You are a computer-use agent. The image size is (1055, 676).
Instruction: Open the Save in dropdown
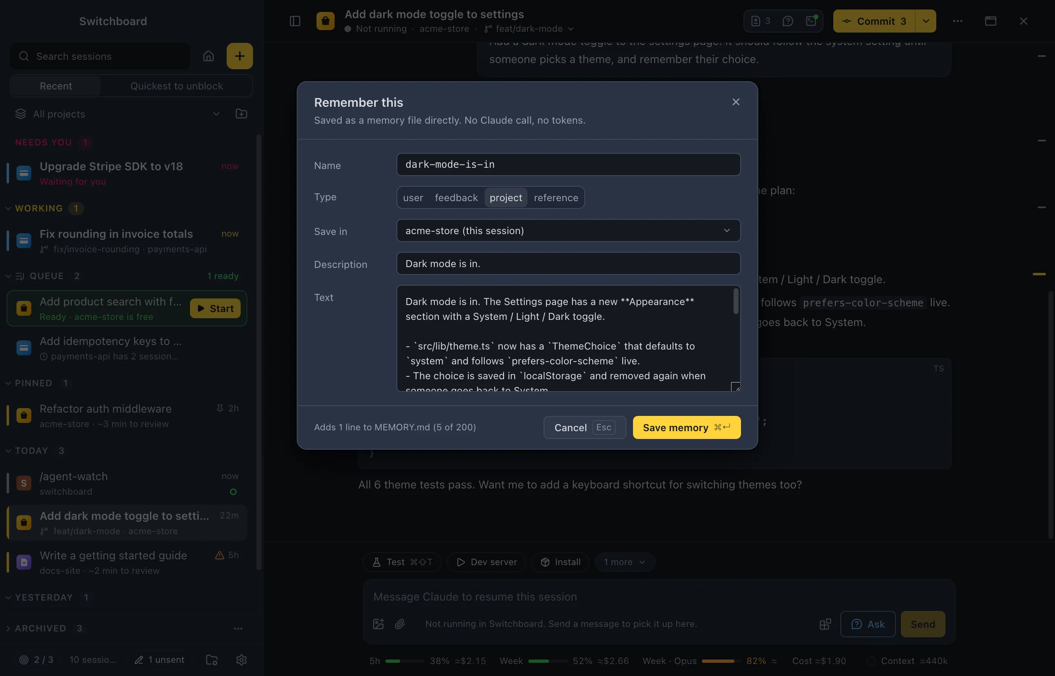(x=568, y=230)
